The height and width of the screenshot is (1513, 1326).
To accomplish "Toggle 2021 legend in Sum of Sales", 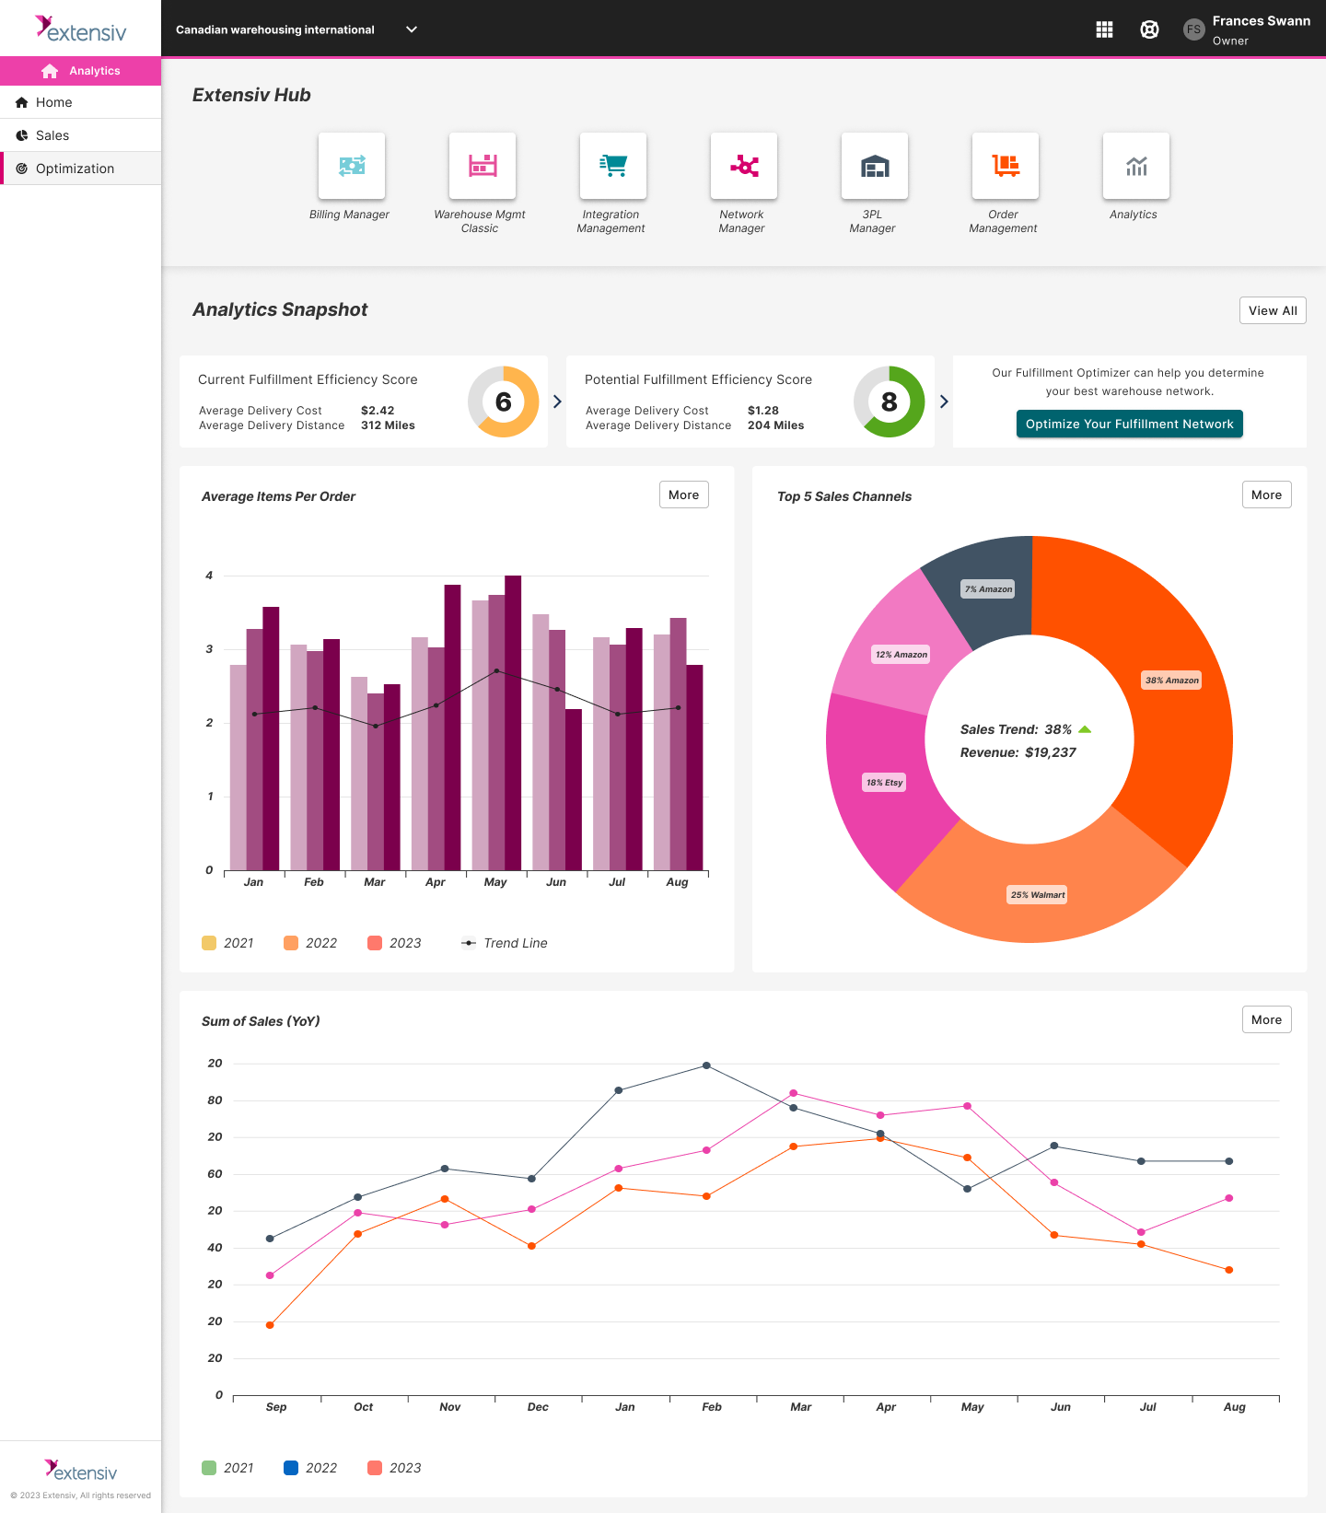I will [x=227, y=1468].
